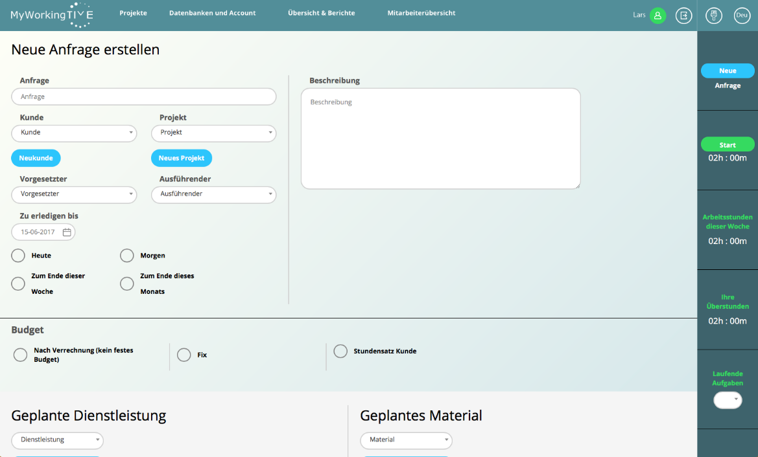Open the calendar picker icon
The image size is (758, 457).
(67, 232)
